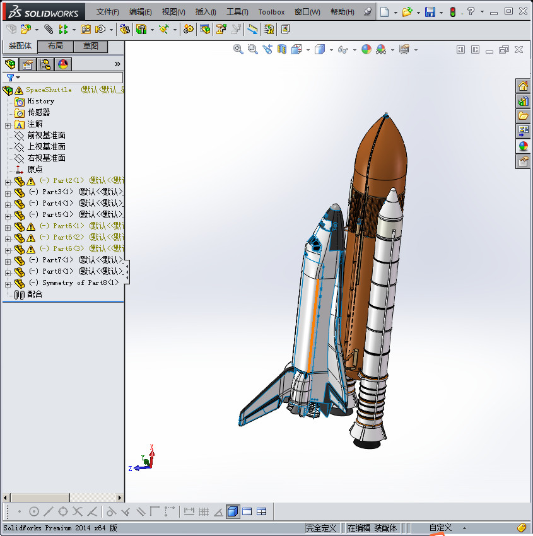Click the Previous View icon

(x=267, y=50)
